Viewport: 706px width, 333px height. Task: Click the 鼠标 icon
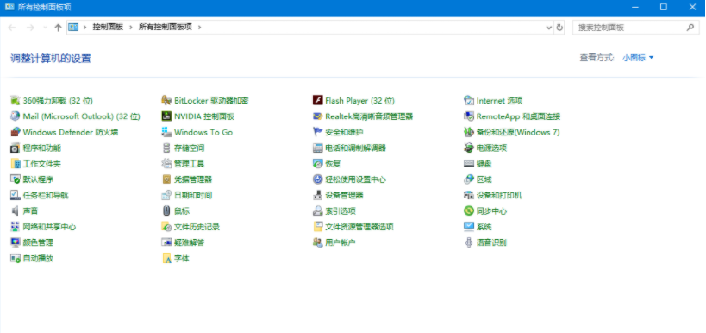tap(166, 210)
